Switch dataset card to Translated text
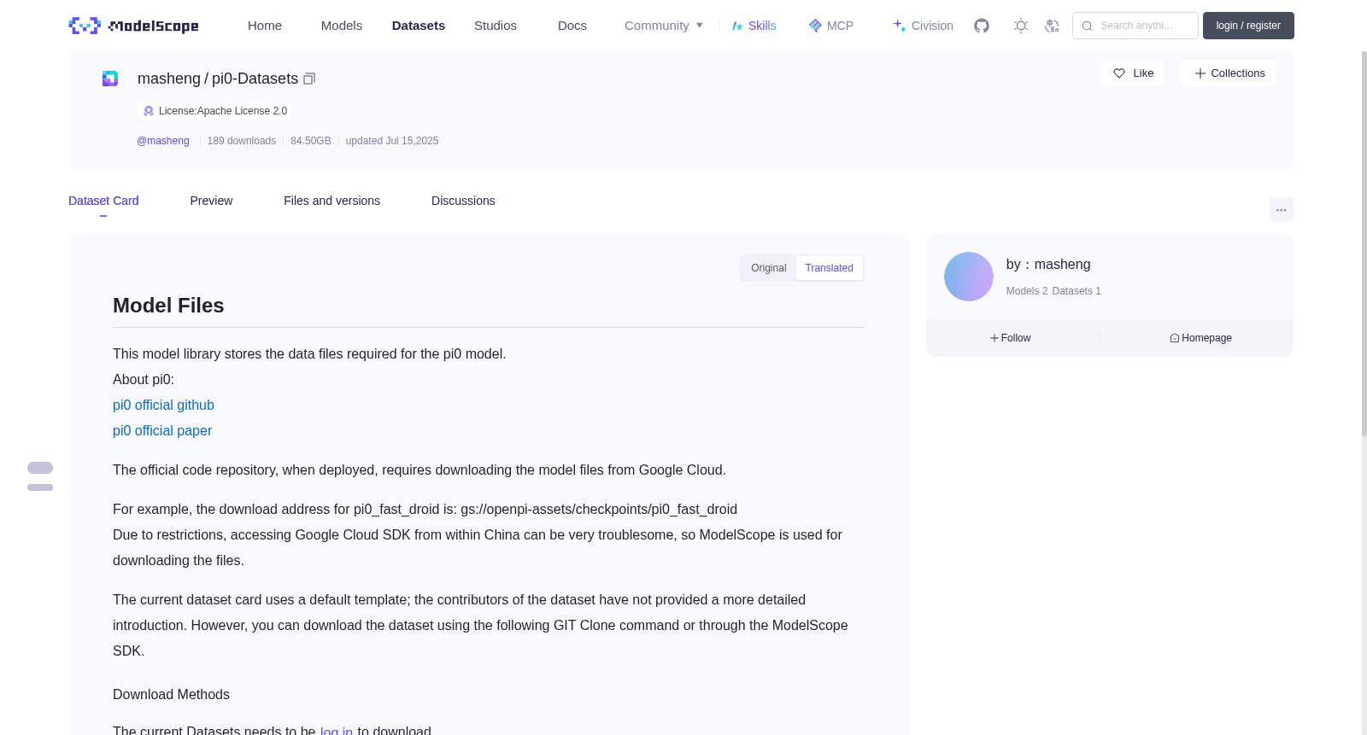 point(830,268)
